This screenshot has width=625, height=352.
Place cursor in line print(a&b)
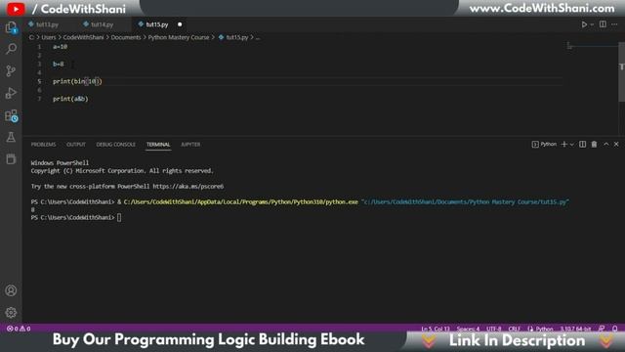tap(70, 99)
